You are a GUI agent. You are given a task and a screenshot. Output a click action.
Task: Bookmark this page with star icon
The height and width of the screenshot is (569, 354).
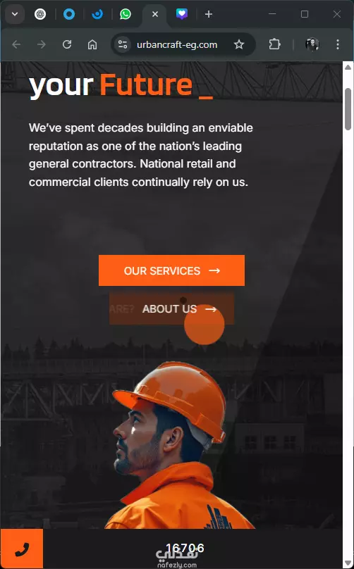pos(239,44)
